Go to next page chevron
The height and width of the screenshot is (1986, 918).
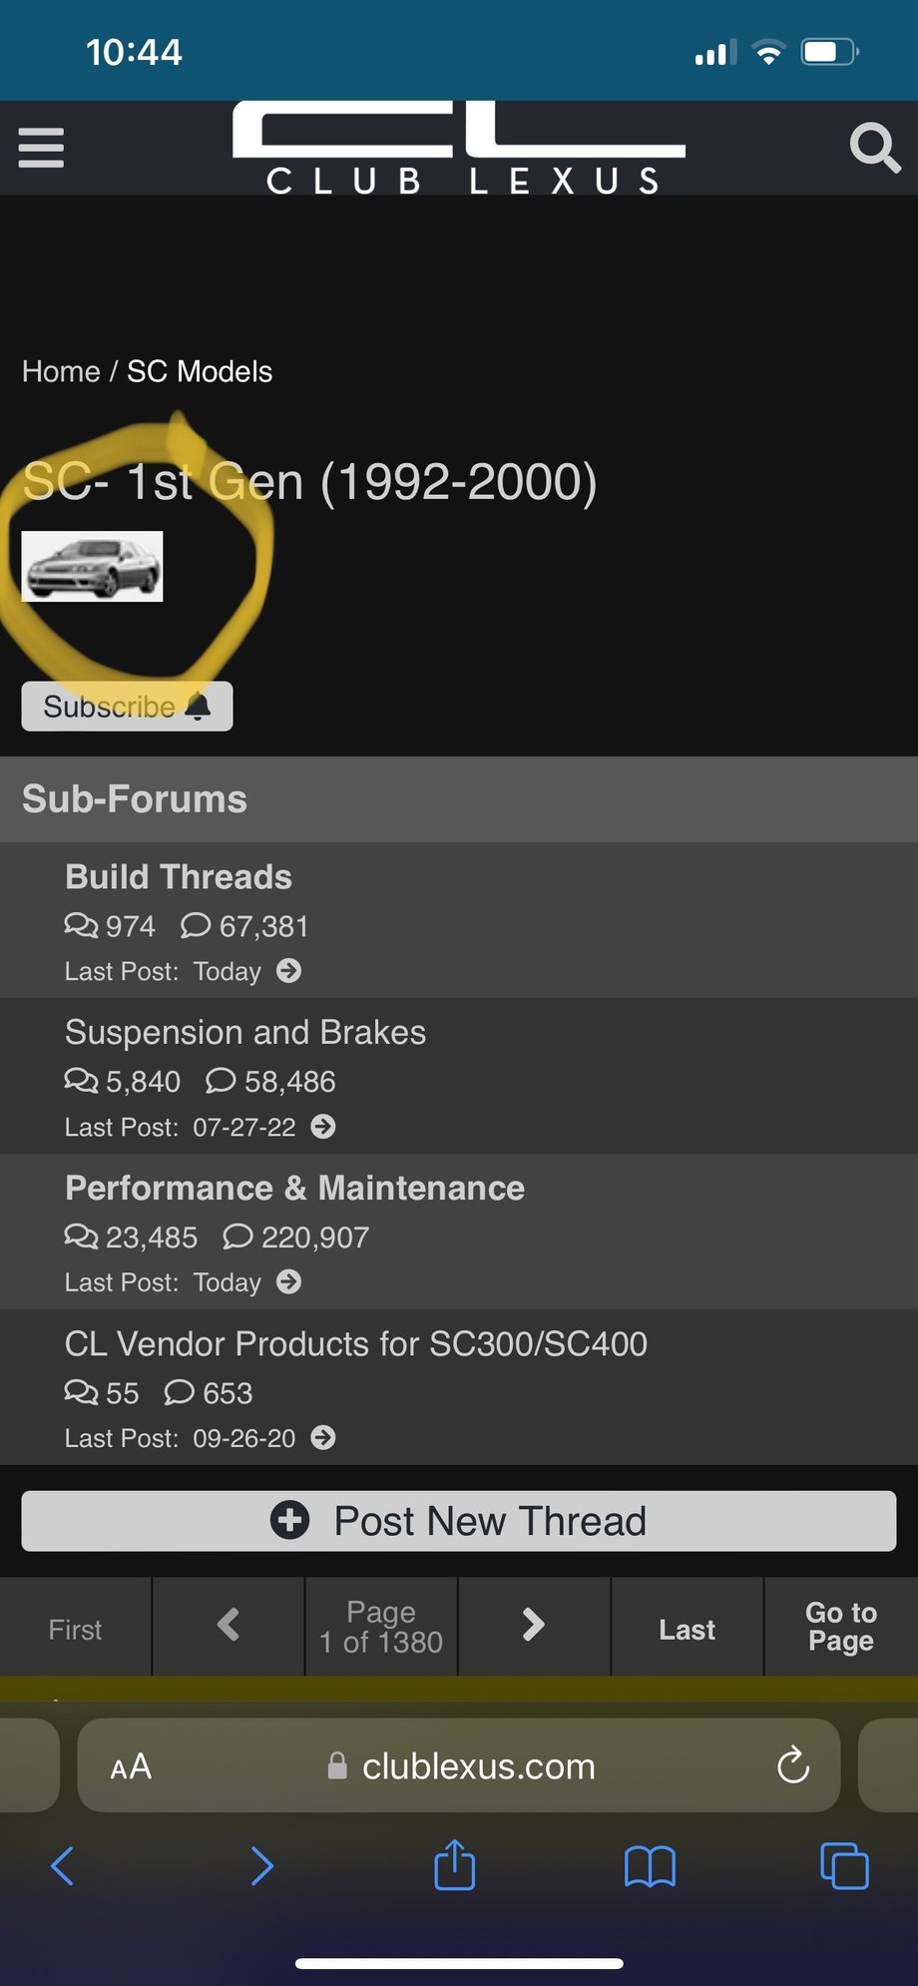[x=534, y=1626]
